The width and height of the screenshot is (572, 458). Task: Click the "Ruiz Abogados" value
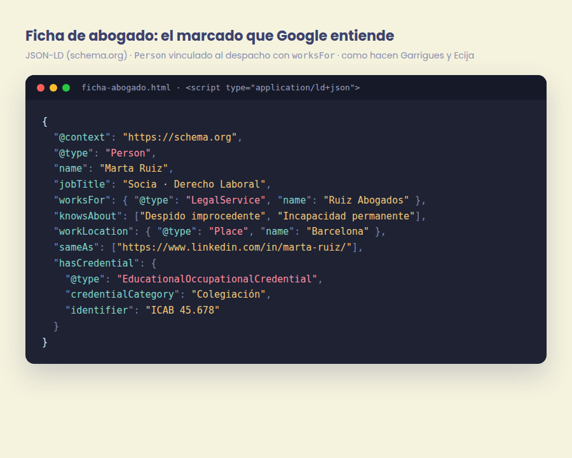[366, 200]
